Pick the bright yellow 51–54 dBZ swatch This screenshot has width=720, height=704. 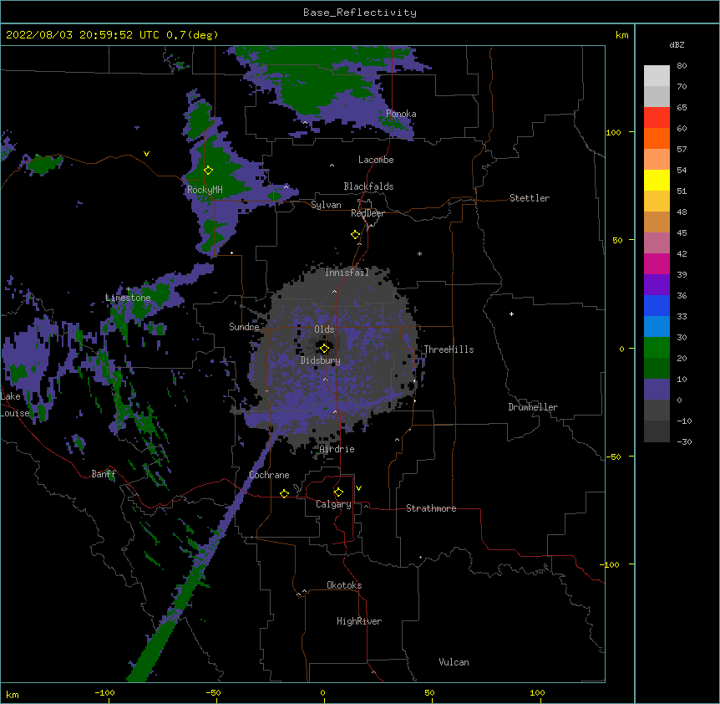(x=657, y=180)
